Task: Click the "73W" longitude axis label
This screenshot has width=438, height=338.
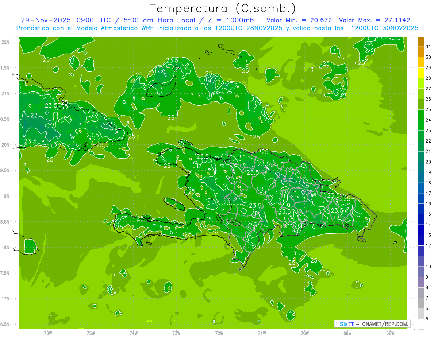Action: [176, 333]
